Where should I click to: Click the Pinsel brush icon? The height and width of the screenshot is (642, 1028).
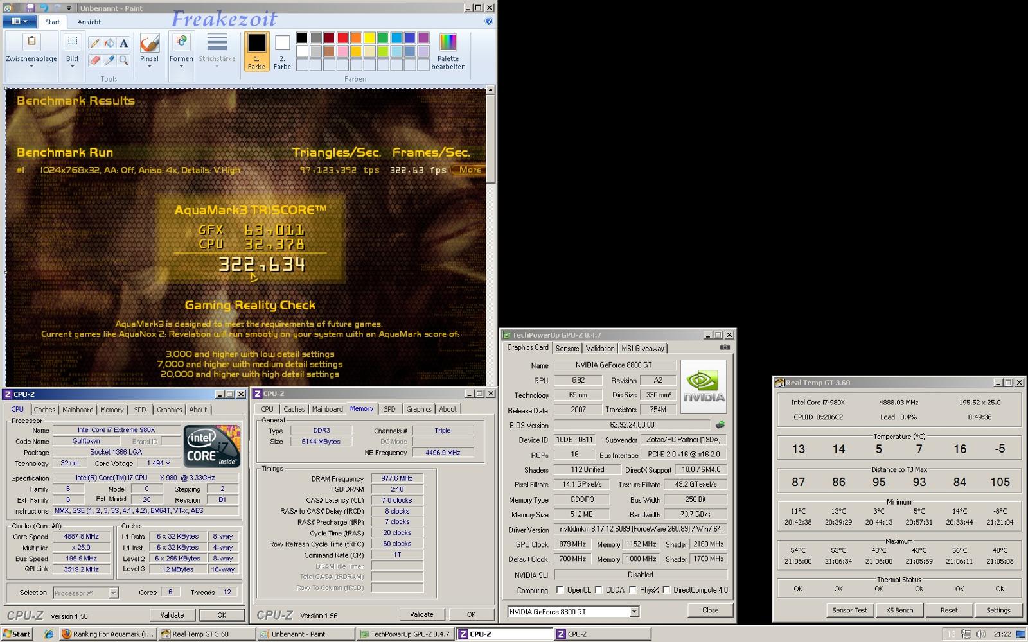149,43
